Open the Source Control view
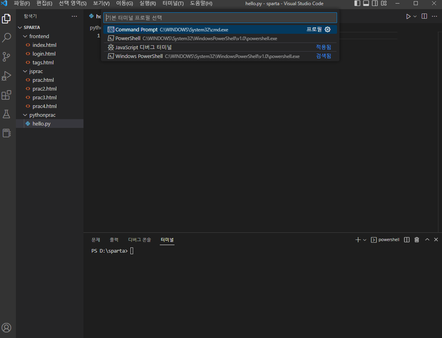Screen dimensions: 442x338 pos(6,57)
